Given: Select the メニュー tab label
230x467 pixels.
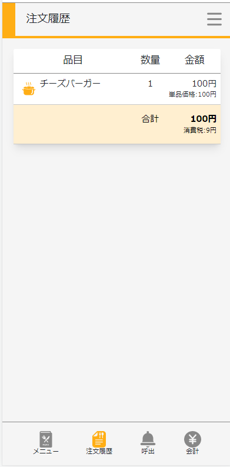Looking at the screenshot, I should tap(46, 451).
